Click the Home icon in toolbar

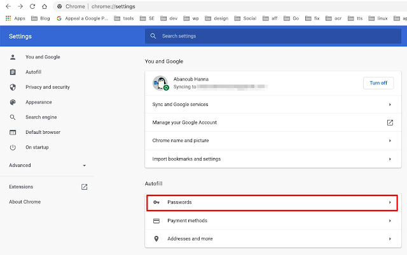[44, 6]
